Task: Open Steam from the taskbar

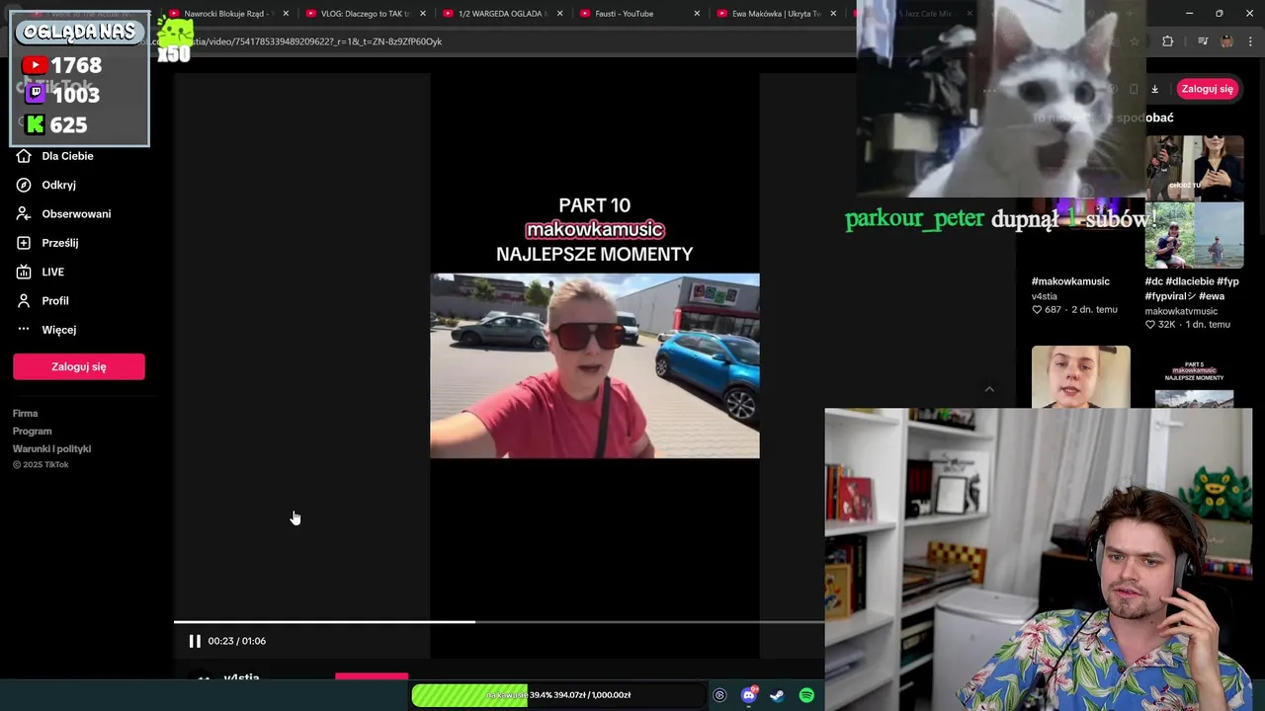Action: 777,695
